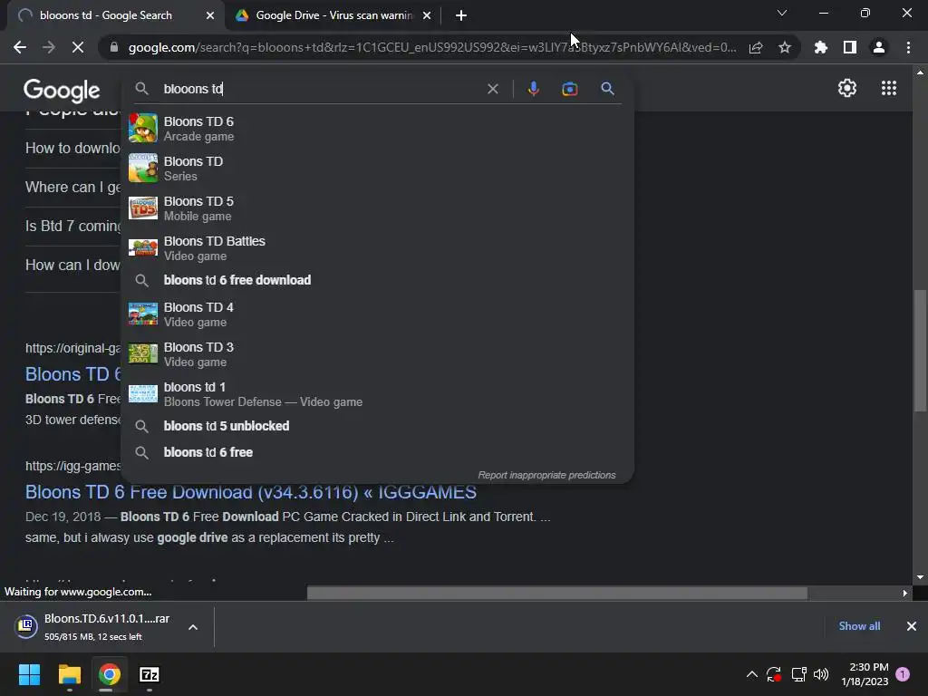This screenshot has height=696, width=928.
Task: Open 7-Zip from taskbar
Action: [x=150, y=674]
